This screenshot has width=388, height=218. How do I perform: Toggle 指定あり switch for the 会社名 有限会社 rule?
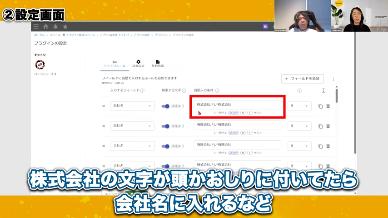pyautogui.click(x=165, y=146)
